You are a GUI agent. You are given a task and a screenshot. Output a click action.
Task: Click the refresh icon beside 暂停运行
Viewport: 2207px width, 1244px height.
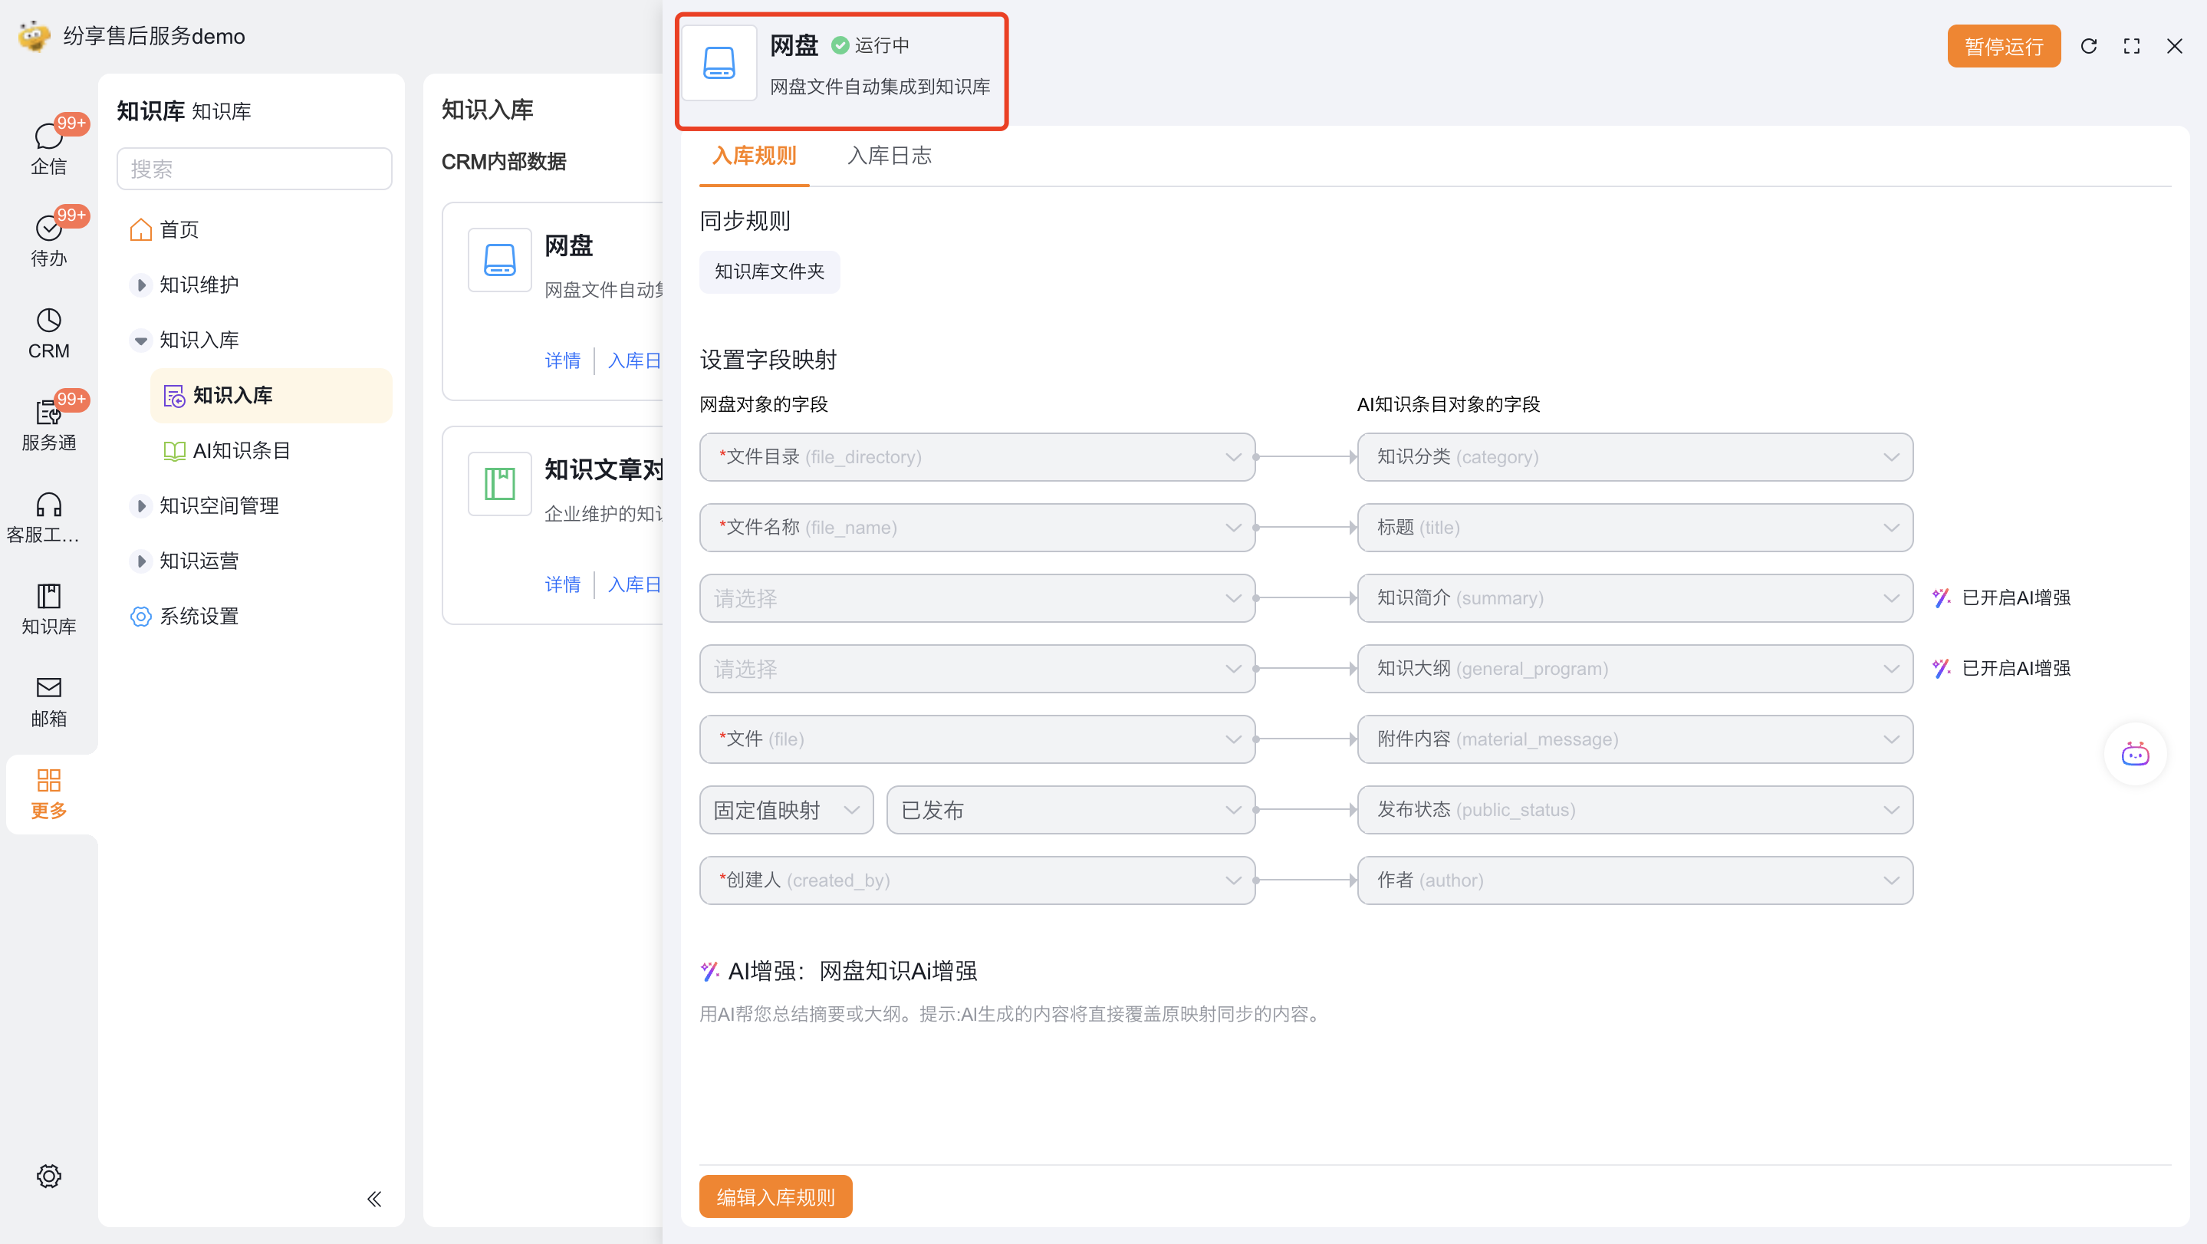click(2088, 46)
